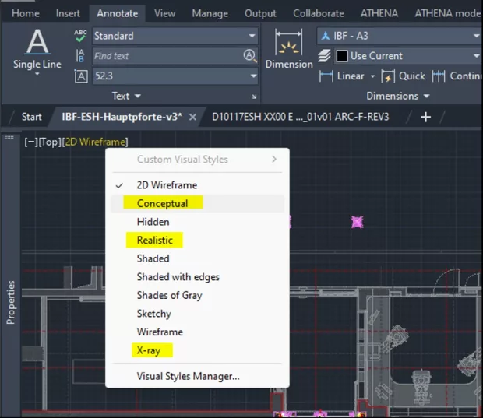The height and width of the screenshot is (418, 483).
Task: Click the find text search icon
Action: pos(249,56)
